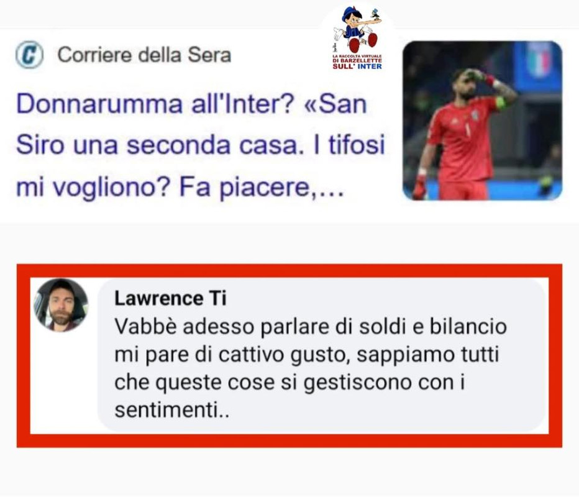Screen dimensions: 579x497
Task: Open the Lawrence Ti commenter name
Action: tap(170, 298)
